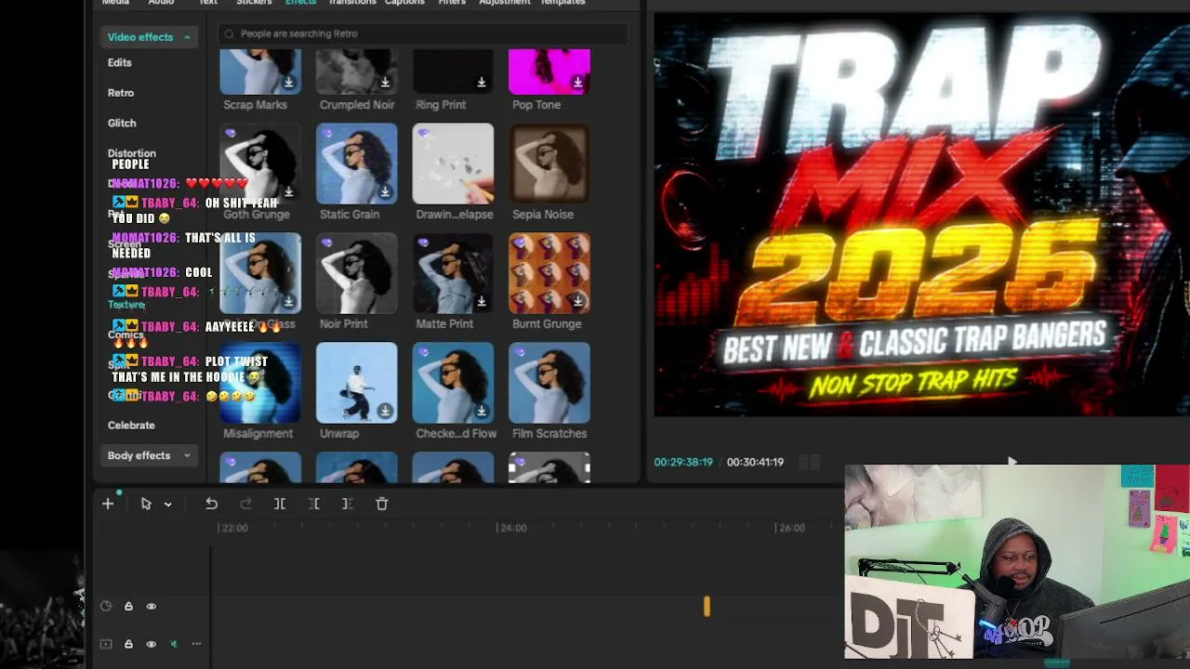Open the Captions tab
Viewport: 1190px width, 669px height.
click(x=404, y=3)
